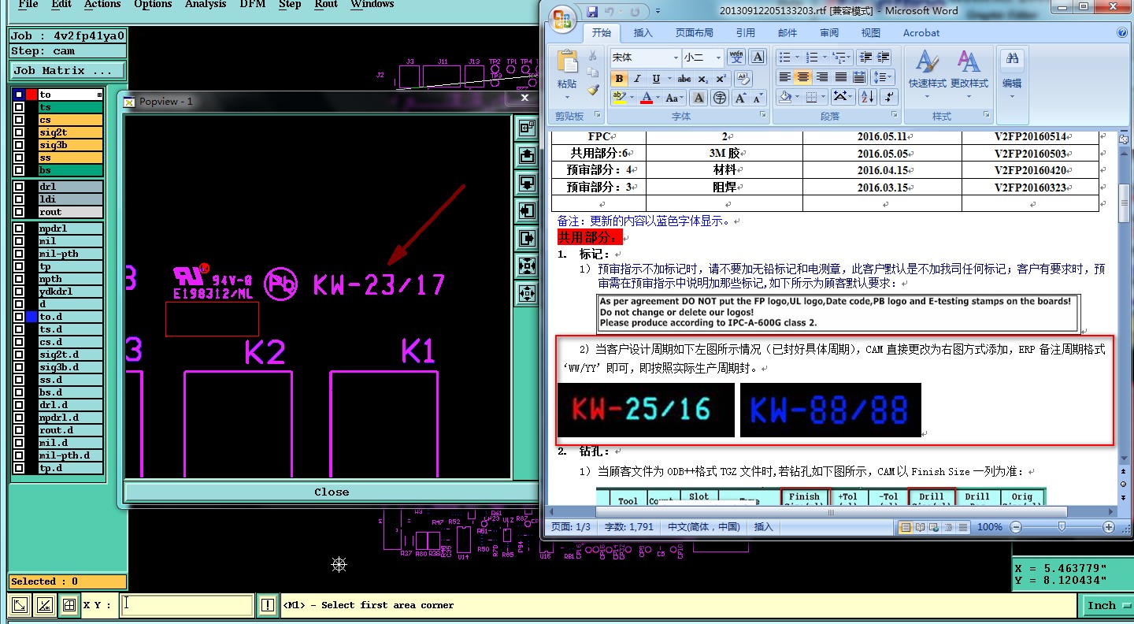Screen dimensions: 1134x624
Task: Click blue swatch beside to.d layer
Action: [31, 317]
